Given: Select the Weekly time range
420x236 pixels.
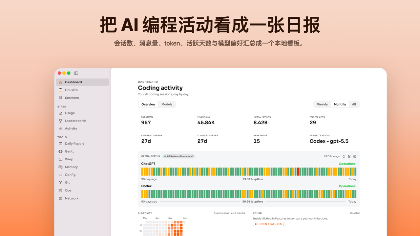Looking at the screenshot, I should [322, 104].
